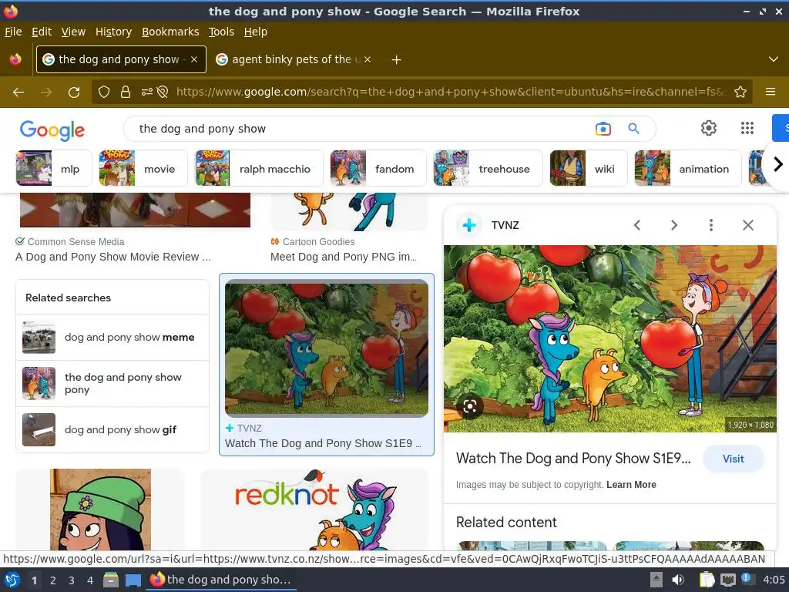This screenshot has width=789, height=592.
Task: Open 'Meet Dog and Pony PNG' result
Action: coord(343,257)
